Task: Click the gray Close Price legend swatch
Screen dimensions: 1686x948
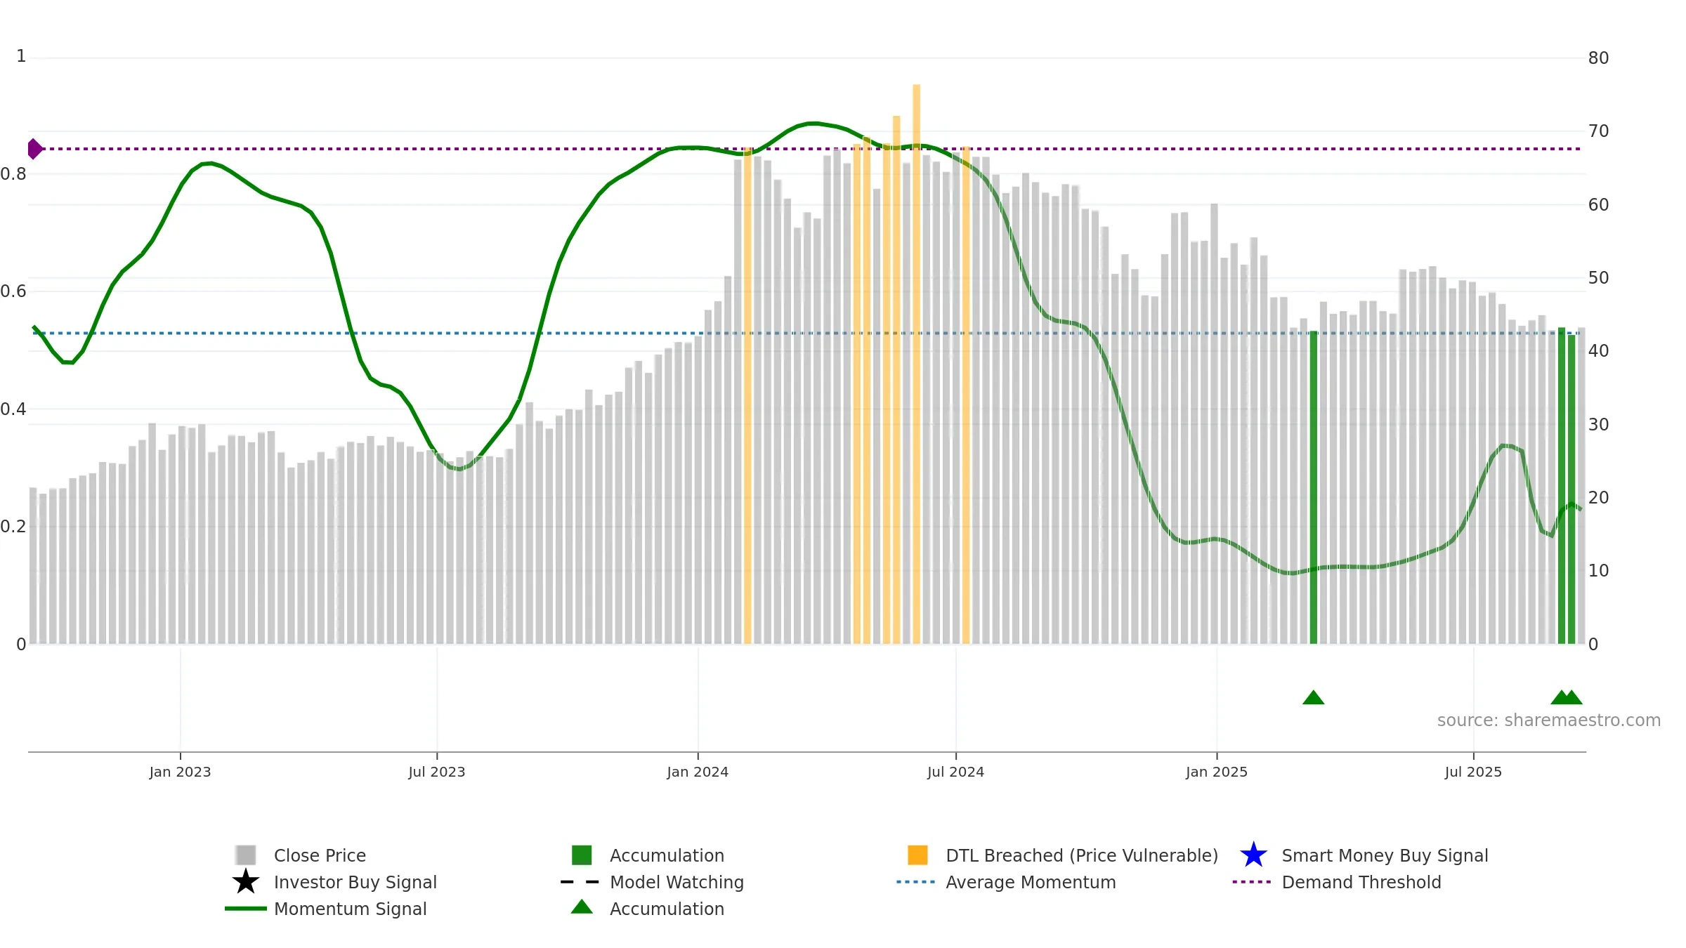Action: [x=246, y=855]
